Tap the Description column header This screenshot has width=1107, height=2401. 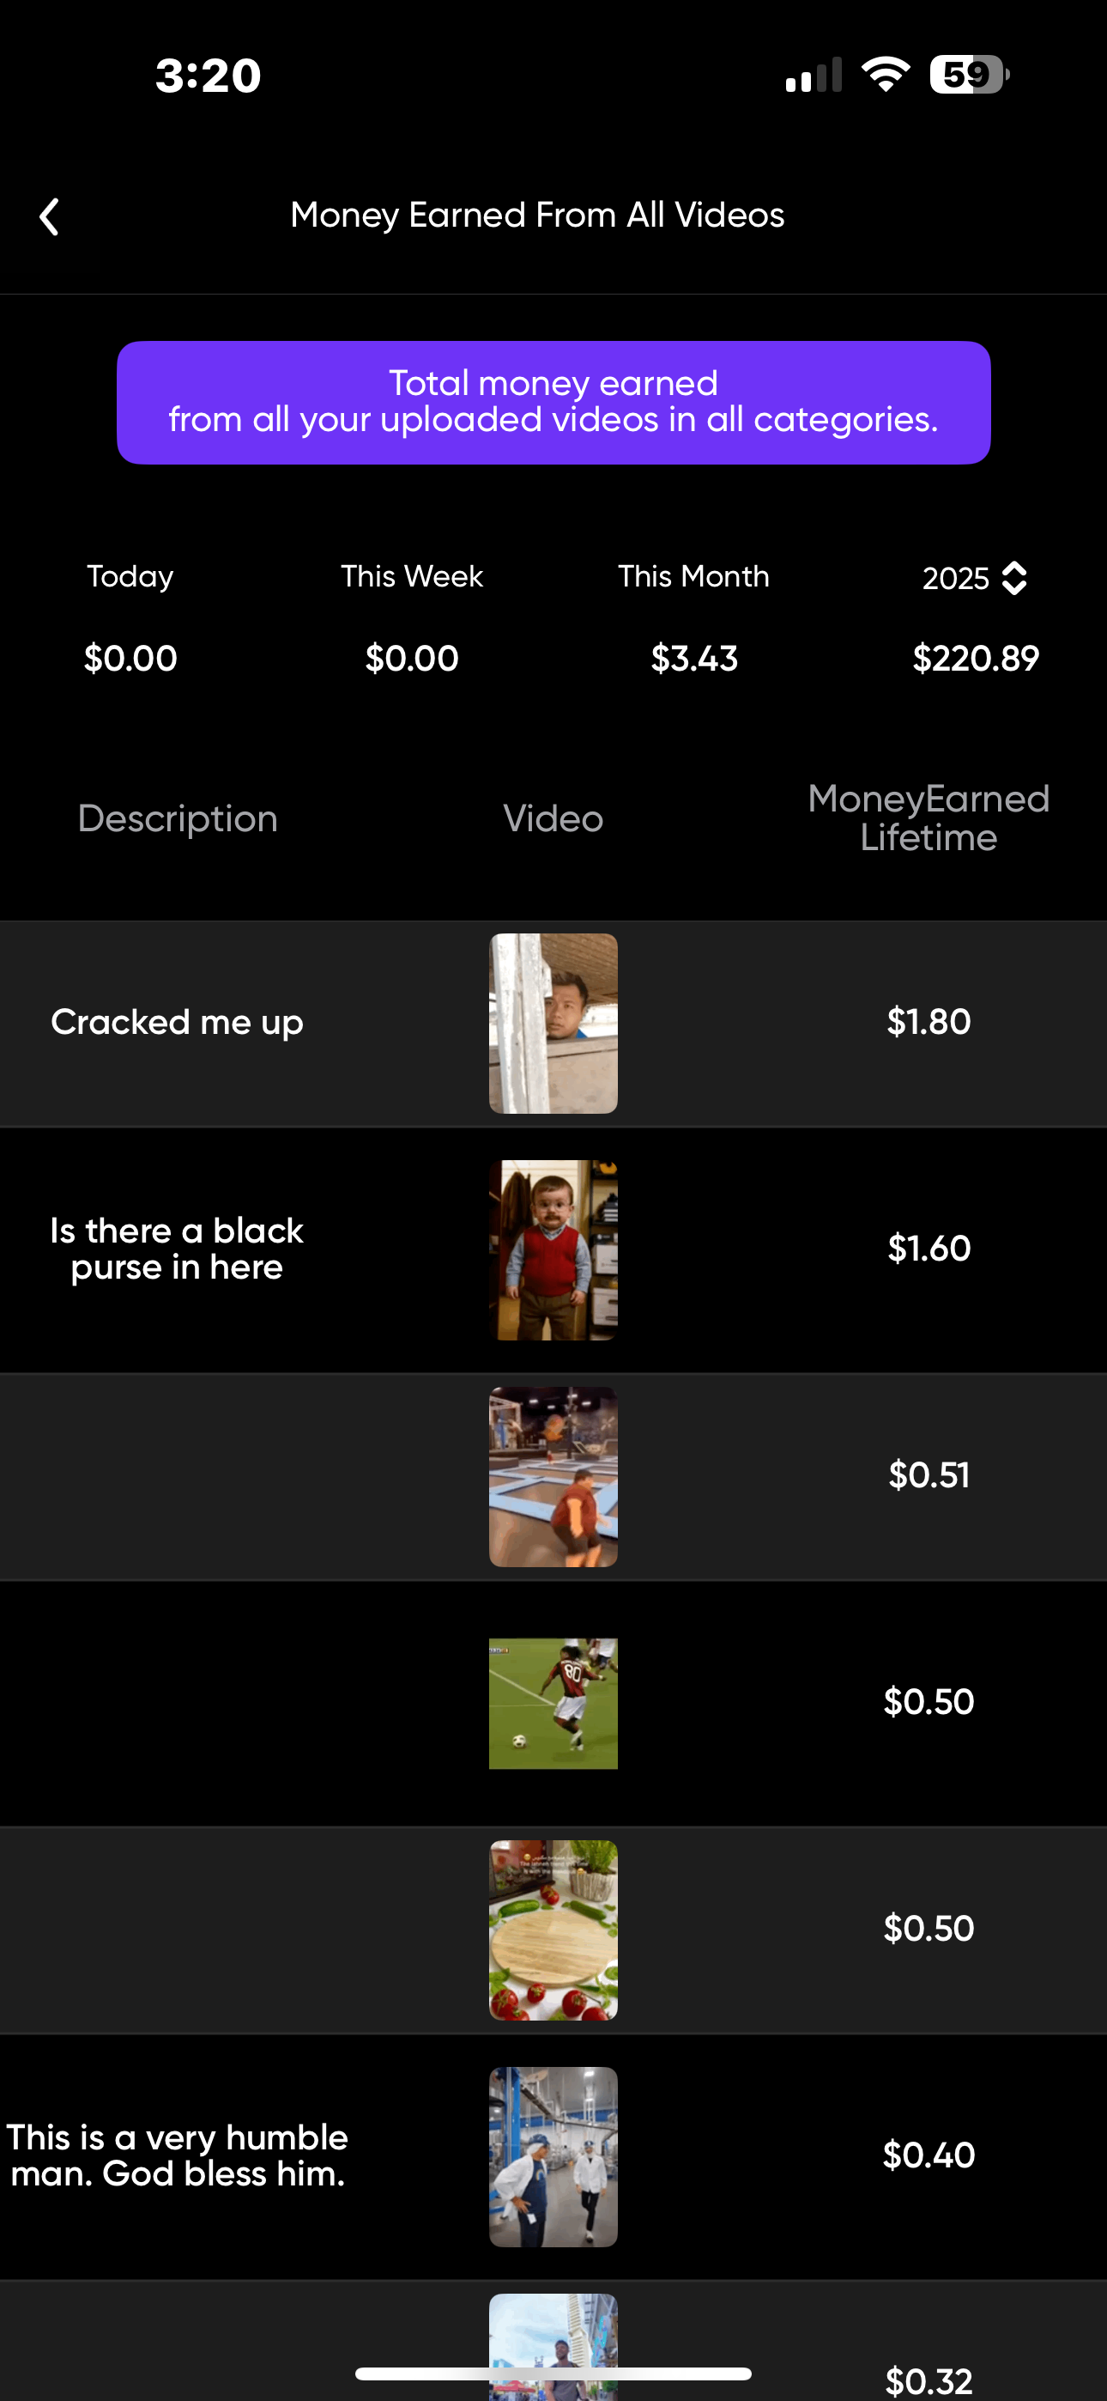pos(177,818)
